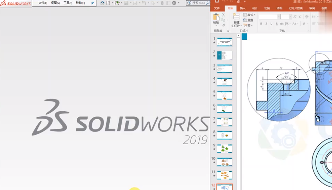Click the 重置 reset button
Image resolution: width=332 pixels, height=190 pixels.
(x=248, y=20)
